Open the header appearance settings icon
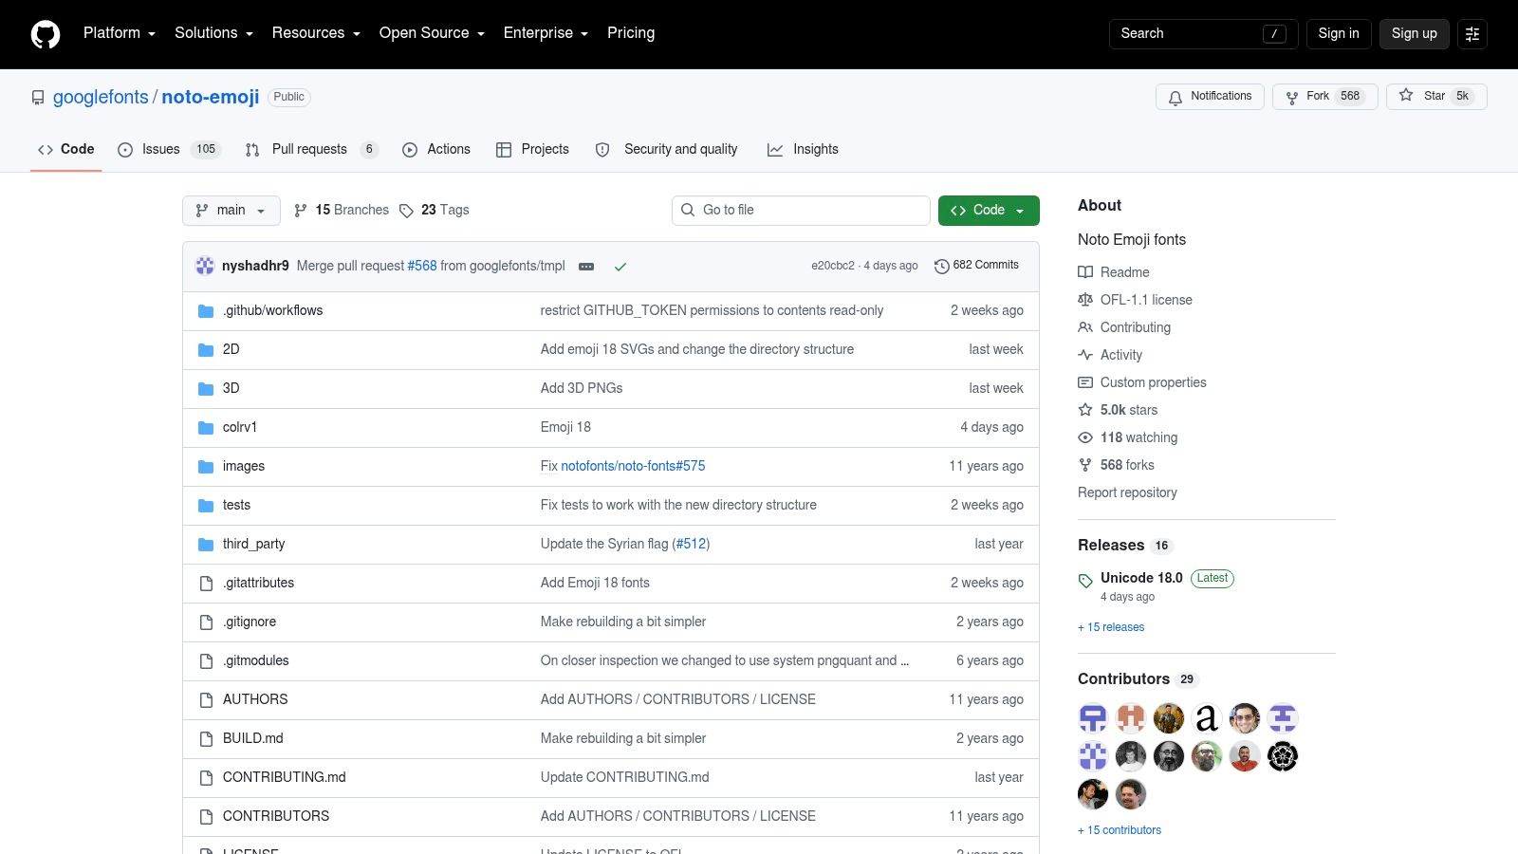This screenshot has height=854, width=1518. click(x=1472, y=34)
